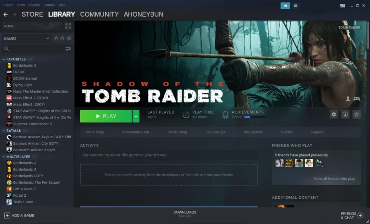The height and width of the screenshot is (224, 370).
Task: Click the first friend avatar thumbnail
Action: pos(279,163)
